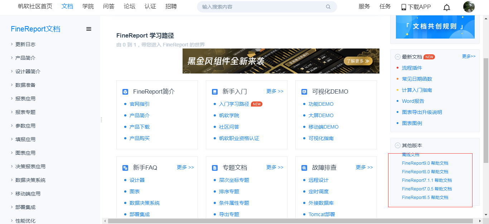This screenshot has height=224, width=489.
Task: Open FineReport9.0 帮助文档
Action: click(425, 163)
